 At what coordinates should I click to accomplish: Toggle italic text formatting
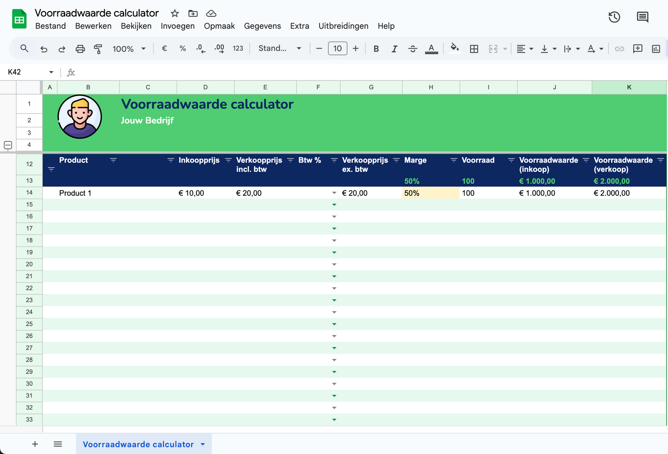[394, 48]
